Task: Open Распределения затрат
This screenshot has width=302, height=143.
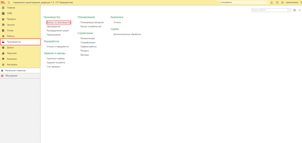Action: [x=58, y=31]
